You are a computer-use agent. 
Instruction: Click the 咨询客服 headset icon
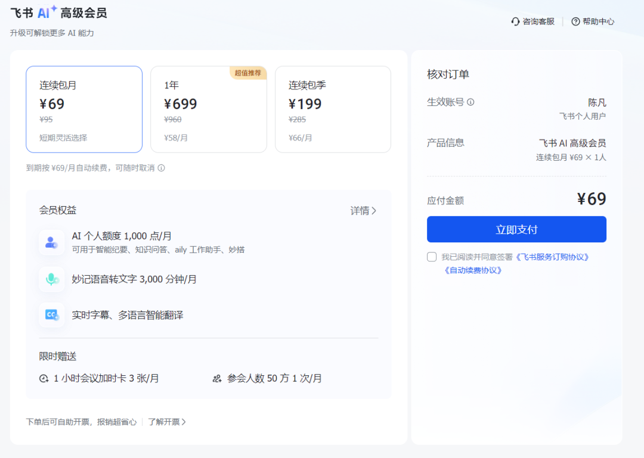(515, 21)
